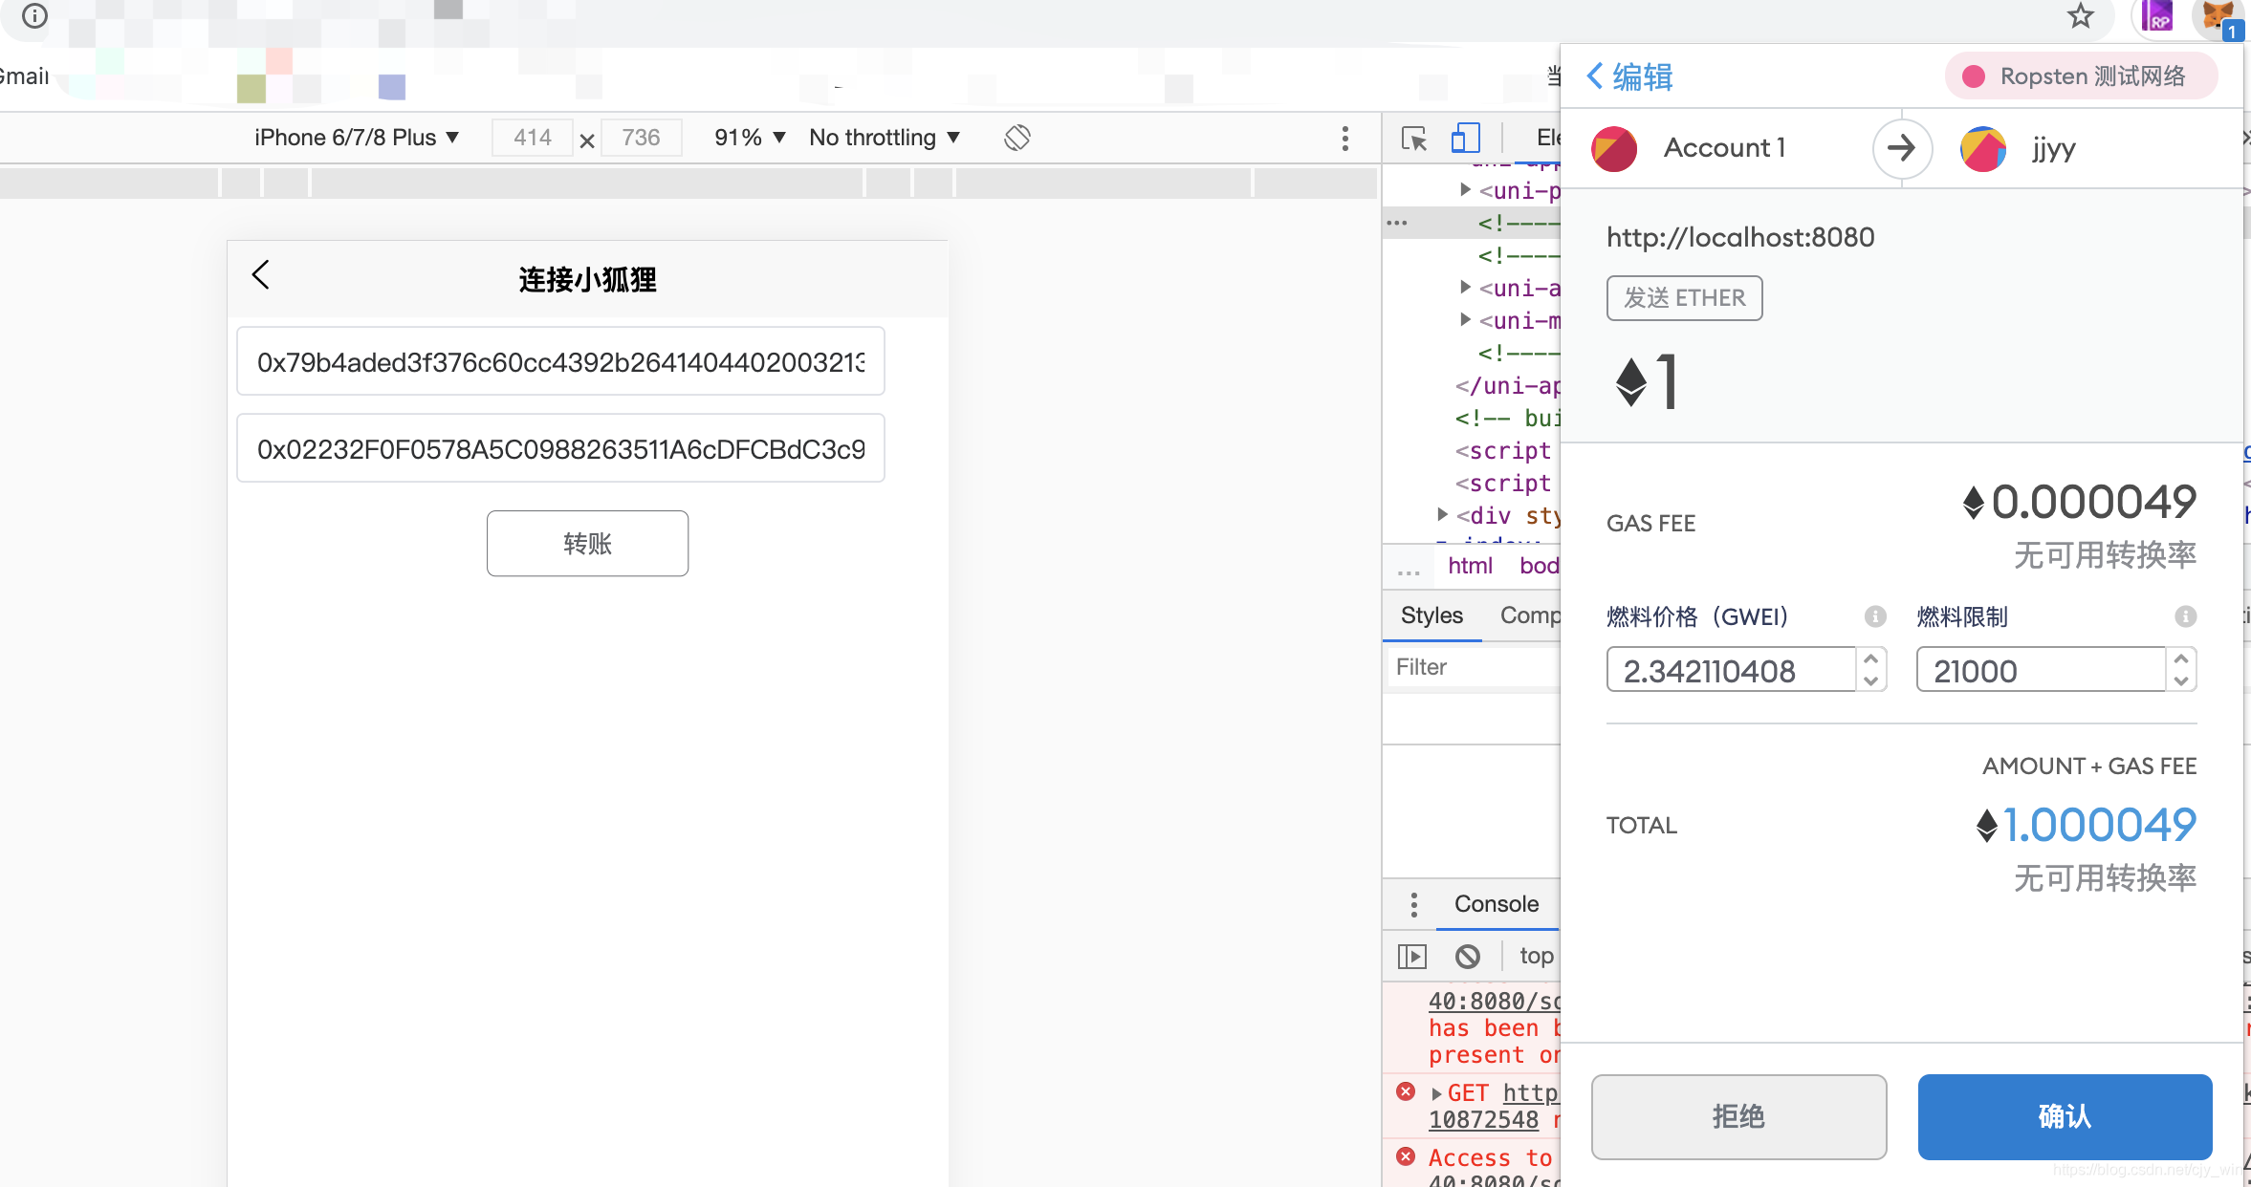Click the forward arrow next to Account 1
Screen dimensions: 2251x1187
coord(1901,149)
